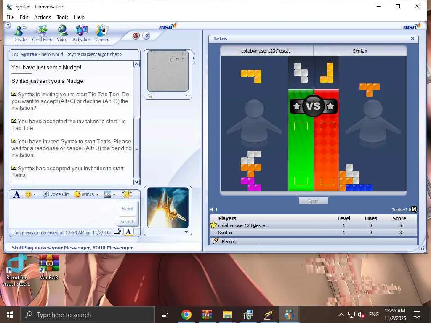Open my display picture options arrow

point(186,232)
